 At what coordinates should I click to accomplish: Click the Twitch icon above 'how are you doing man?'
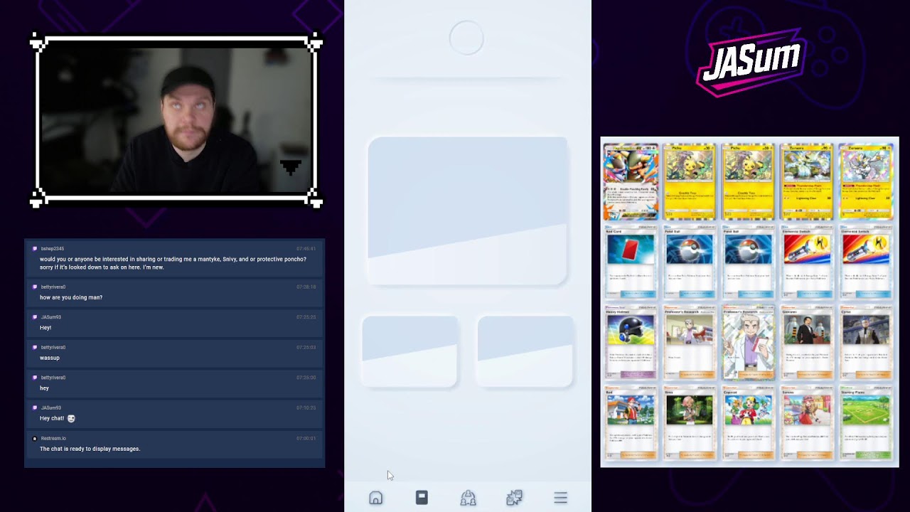tap(35, 287)
